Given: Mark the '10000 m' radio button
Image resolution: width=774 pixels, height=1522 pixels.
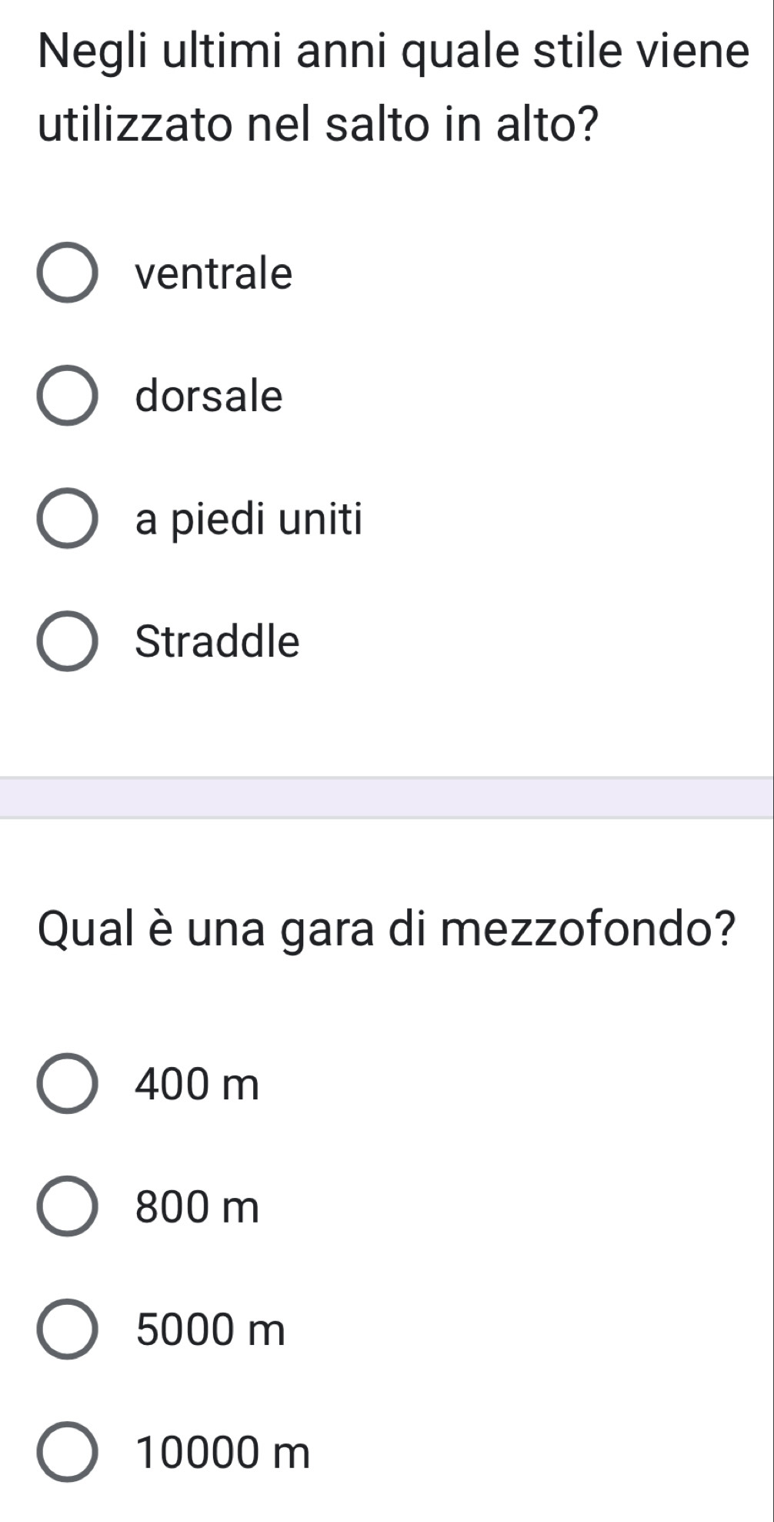Looking at the screenshot, I should (67, 1452).
